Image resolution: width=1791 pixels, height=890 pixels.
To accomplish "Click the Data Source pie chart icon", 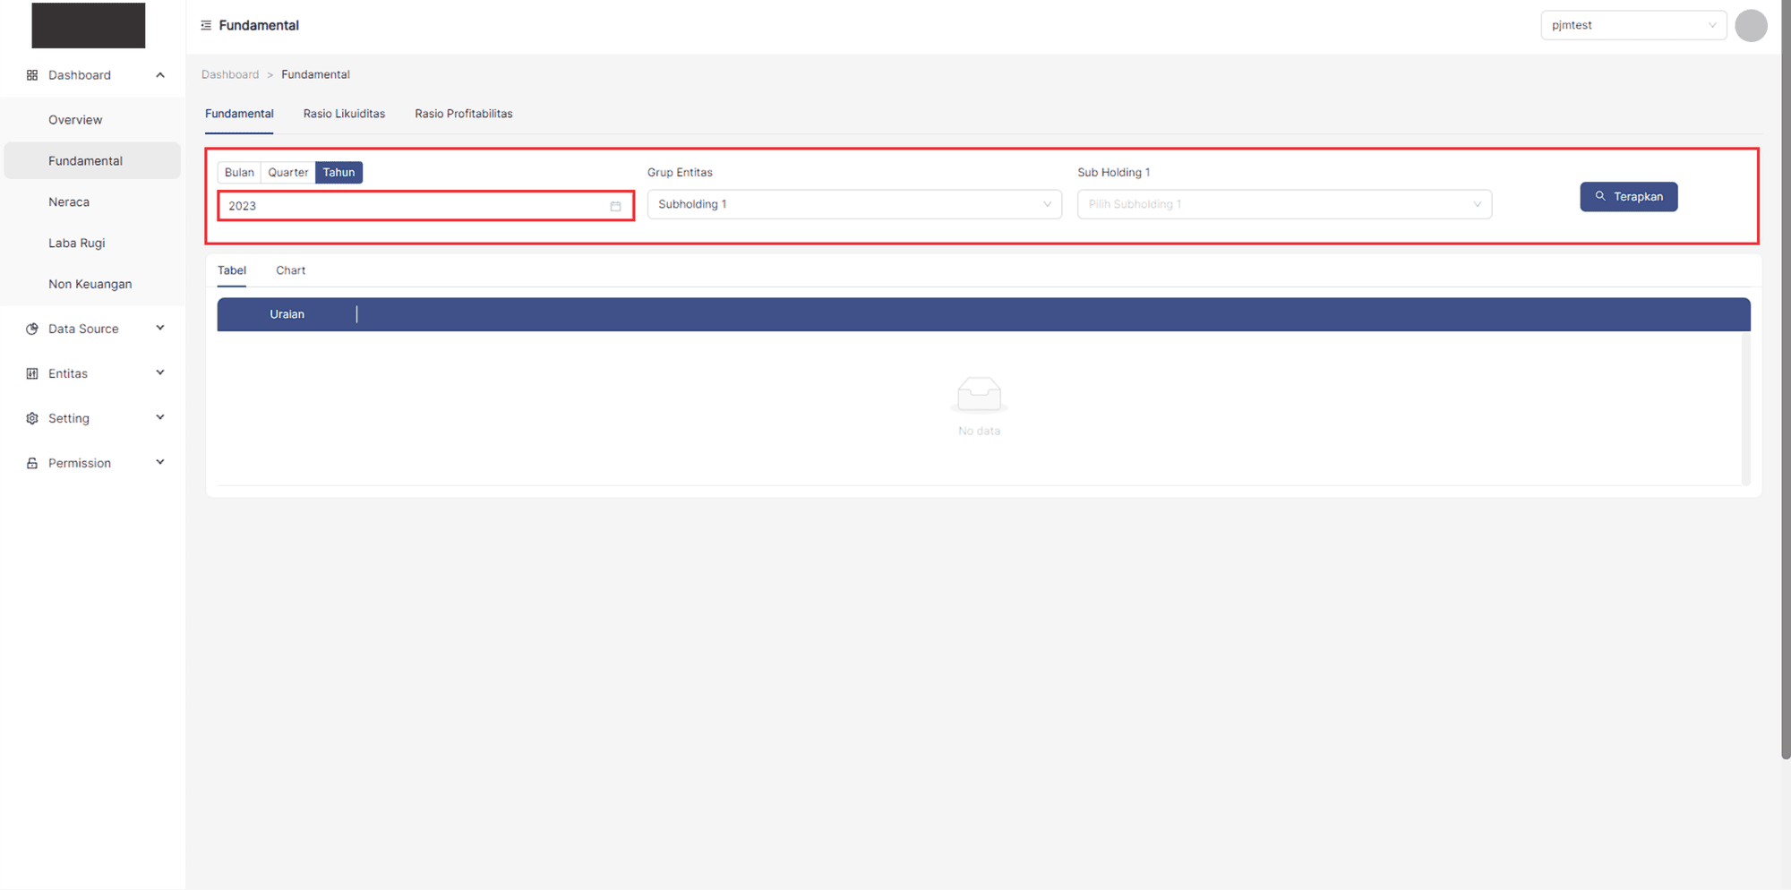I will tap(32, 329).
